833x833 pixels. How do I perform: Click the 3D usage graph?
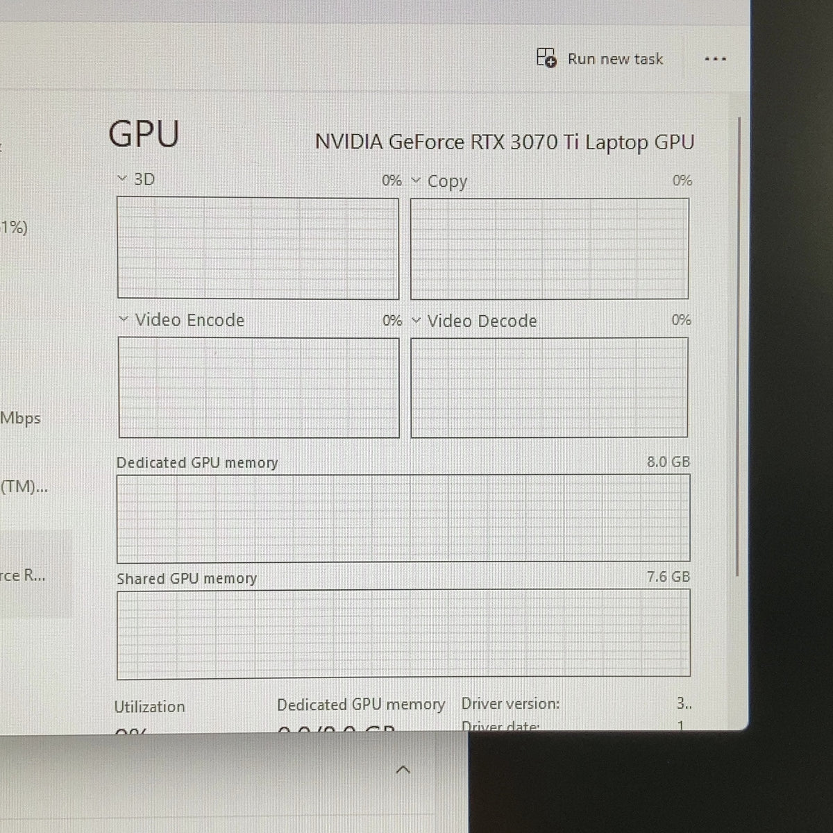[x=258, y=249]
